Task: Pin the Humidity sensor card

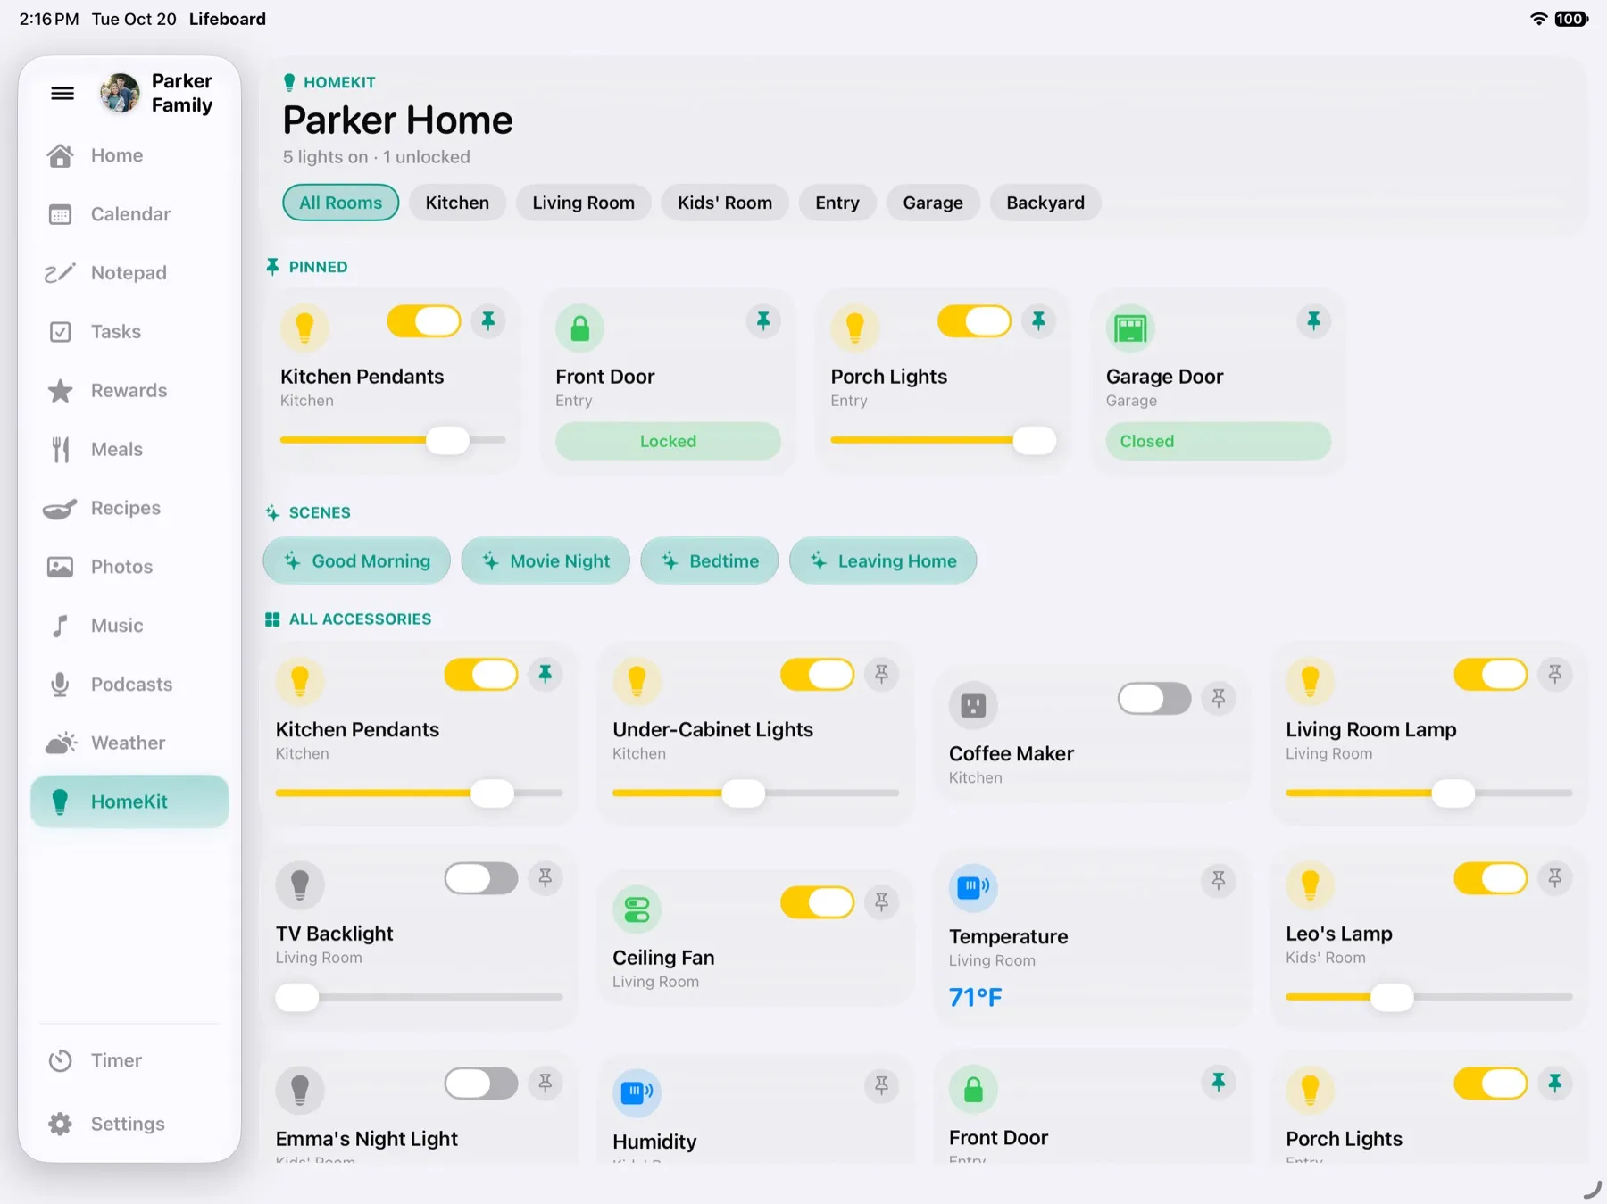Action: click(x=881, y=1085)
